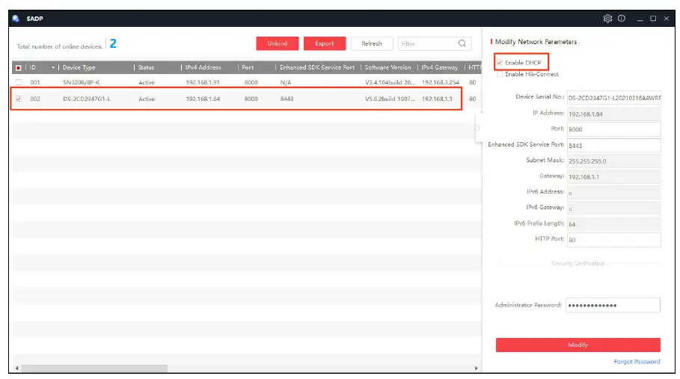Viewport: 680px width, 379px height.
Task: Collapse the side panel with the arrow handle
Action: pyautogui.click(x=478, y=128)
